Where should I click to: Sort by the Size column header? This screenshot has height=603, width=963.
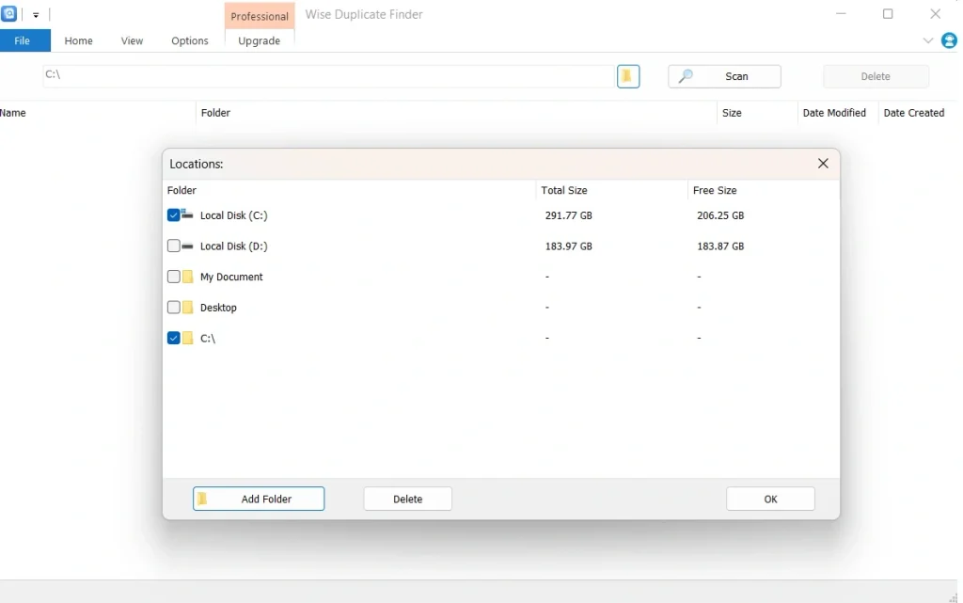732,113
